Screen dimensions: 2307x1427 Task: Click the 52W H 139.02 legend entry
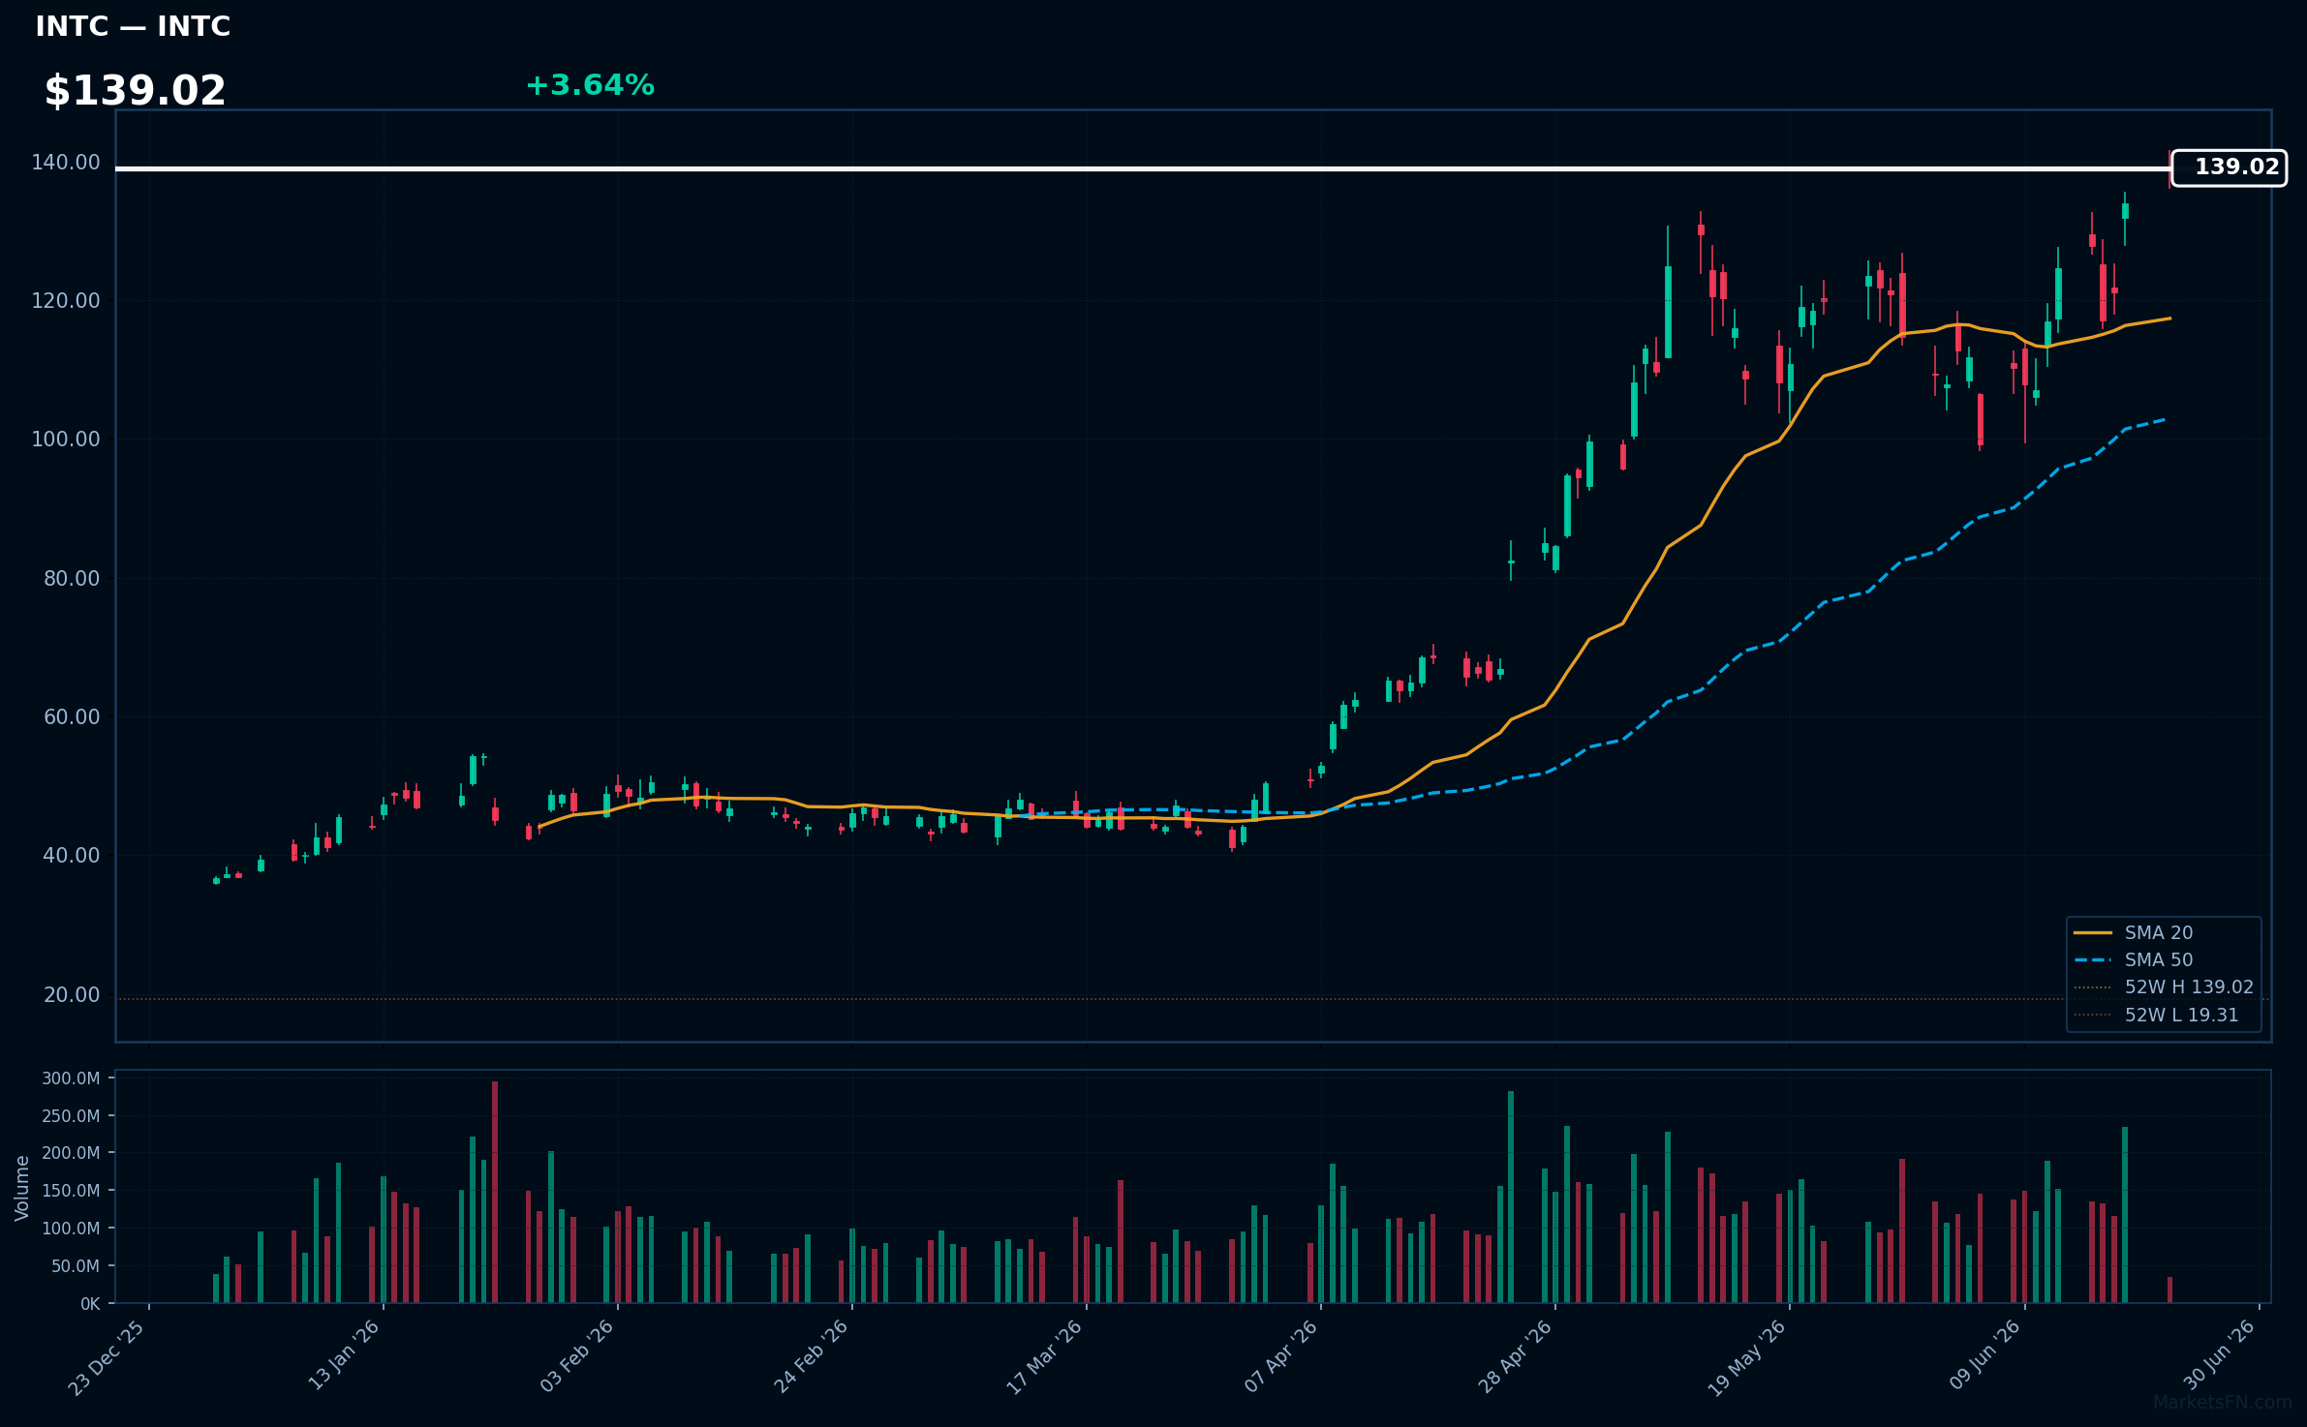click(x=2163, y=987)
